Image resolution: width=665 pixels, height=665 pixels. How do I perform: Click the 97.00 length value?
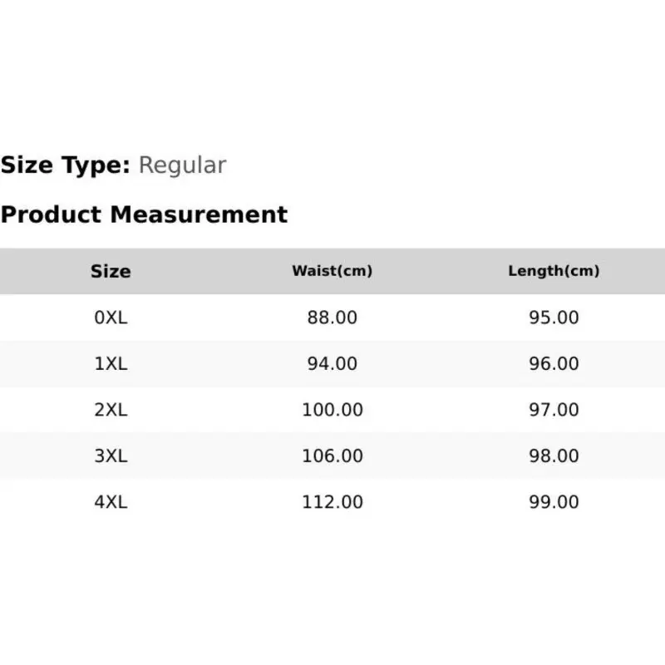pos(554,410)
